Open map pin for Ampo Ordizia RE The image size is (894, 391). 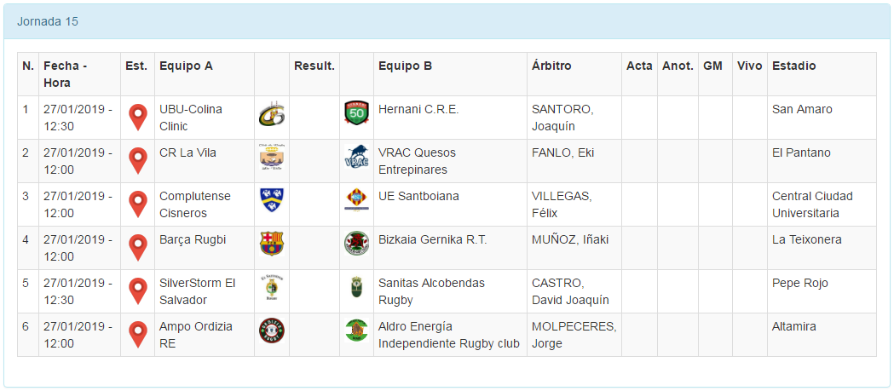pyautogui.click(x=137, y=334)
